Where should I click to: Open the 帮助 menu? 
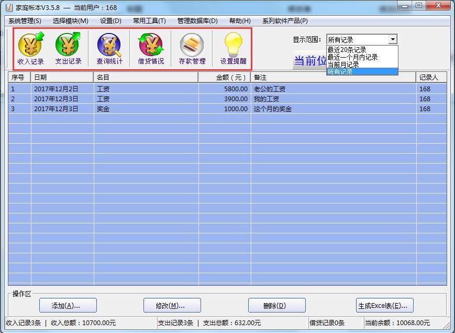coord(239,20)
